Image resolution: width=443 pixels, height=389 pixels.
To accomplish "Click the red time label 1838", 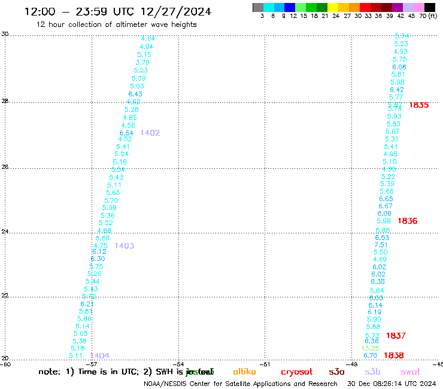I will (x=393, y=355).
